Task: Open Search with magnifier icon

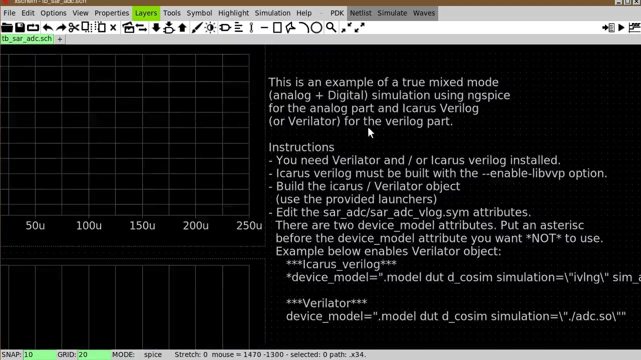Action: pos(331,27)
